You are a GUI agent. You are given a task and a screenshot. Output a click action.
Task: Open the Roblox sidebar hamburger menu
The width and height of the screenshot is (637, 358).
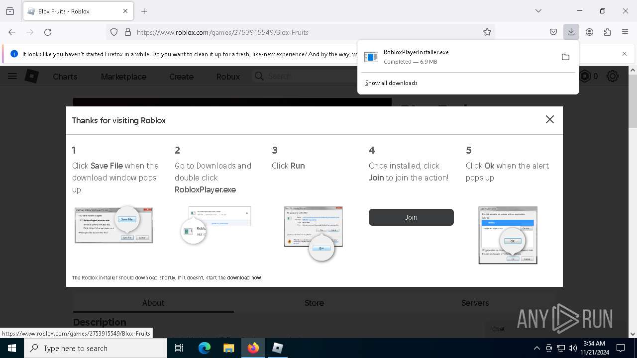[12, 76]
